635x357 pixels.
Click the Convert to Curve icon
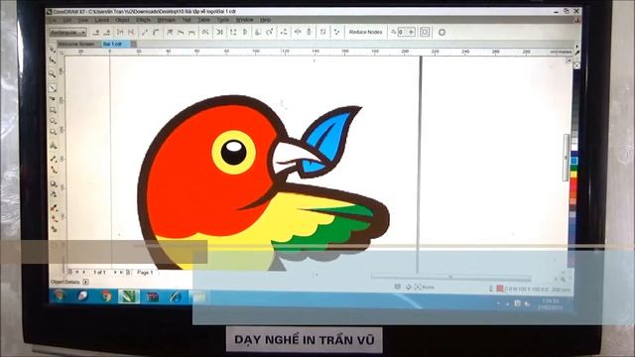[156, 32]
